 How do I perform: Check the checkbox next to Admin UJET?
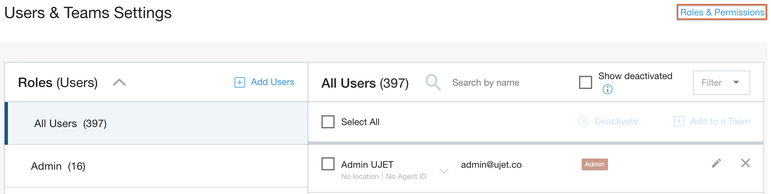point(328,163)
